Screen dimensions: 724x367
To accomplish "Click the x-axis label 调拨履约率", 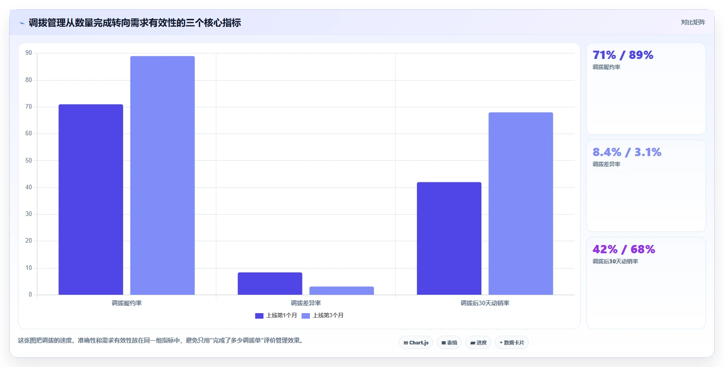I will pos(127,303).
